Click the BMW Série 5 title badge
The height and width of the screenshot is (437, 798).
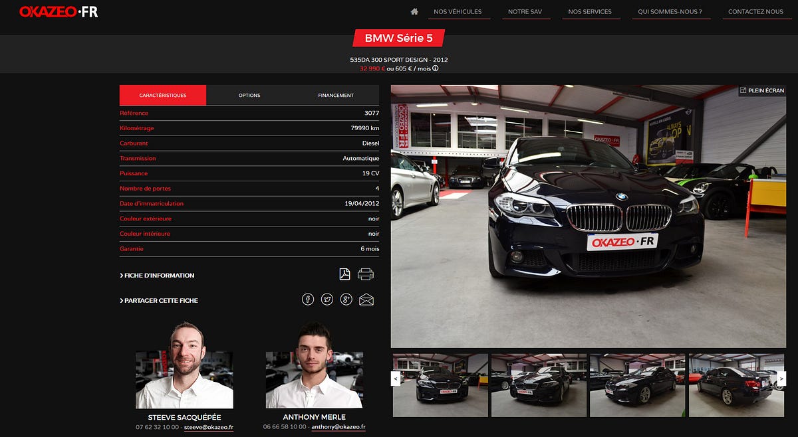click(x=399, y=38)
